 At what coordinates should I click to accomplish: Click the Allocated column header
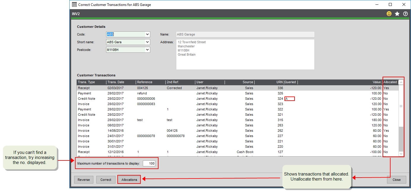coord(390,82)
